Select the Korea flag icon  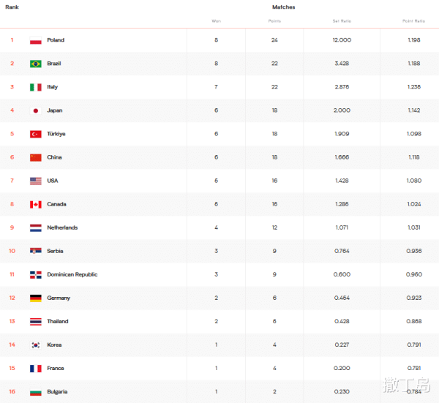click(36, 345)
